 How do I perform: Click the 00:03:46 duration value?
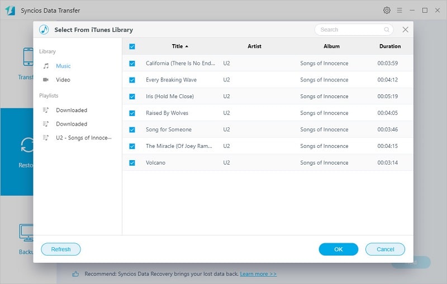387,129
